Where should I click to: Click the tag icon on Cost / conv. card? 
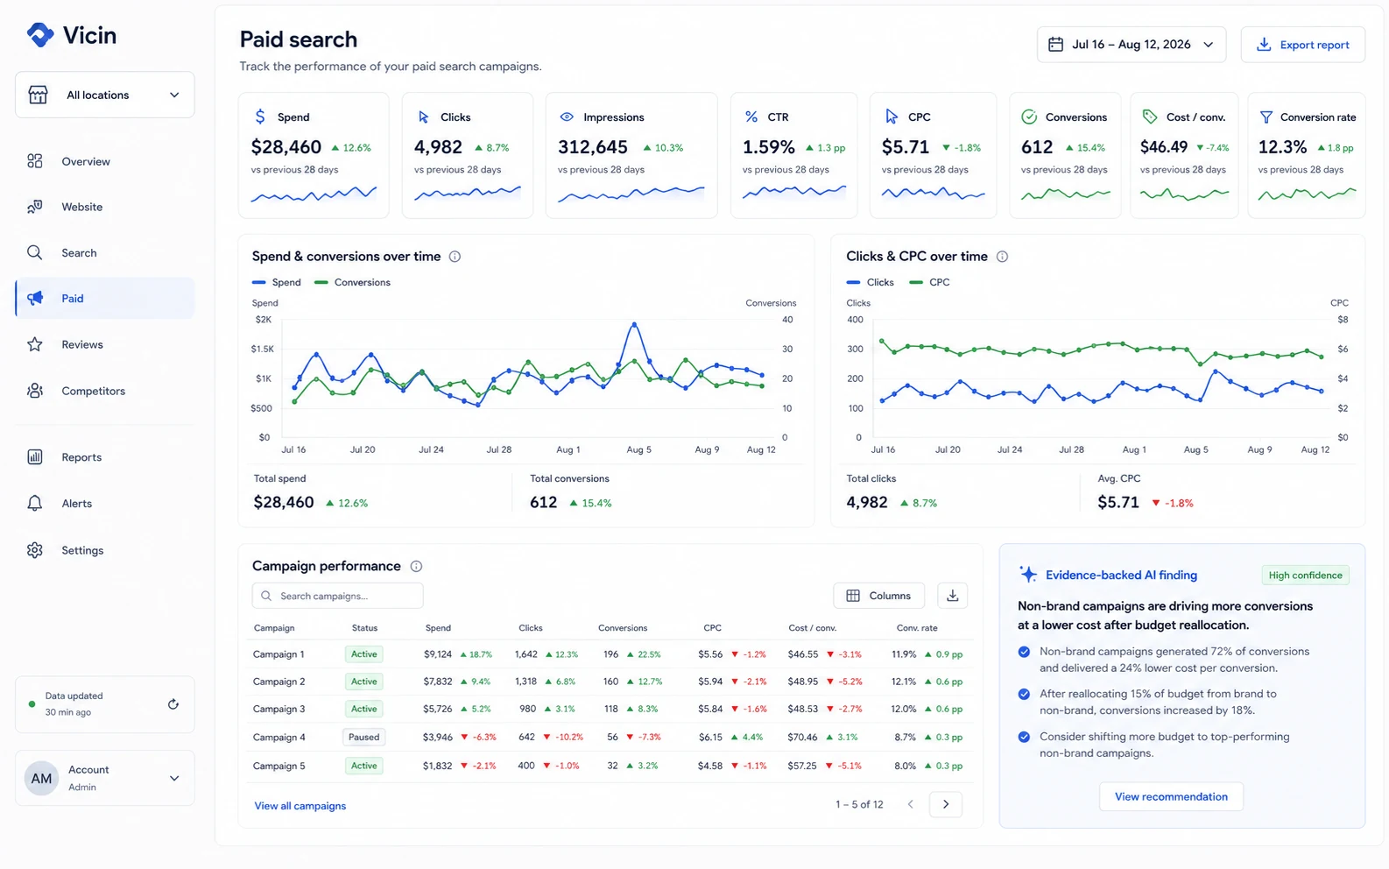pyautogui.click(x=1150, y=117)
